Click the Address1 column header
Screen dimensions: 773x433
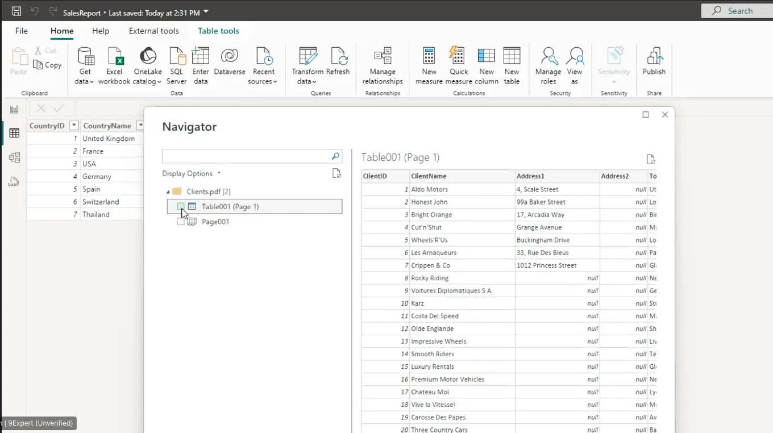[x=556, y=176]
